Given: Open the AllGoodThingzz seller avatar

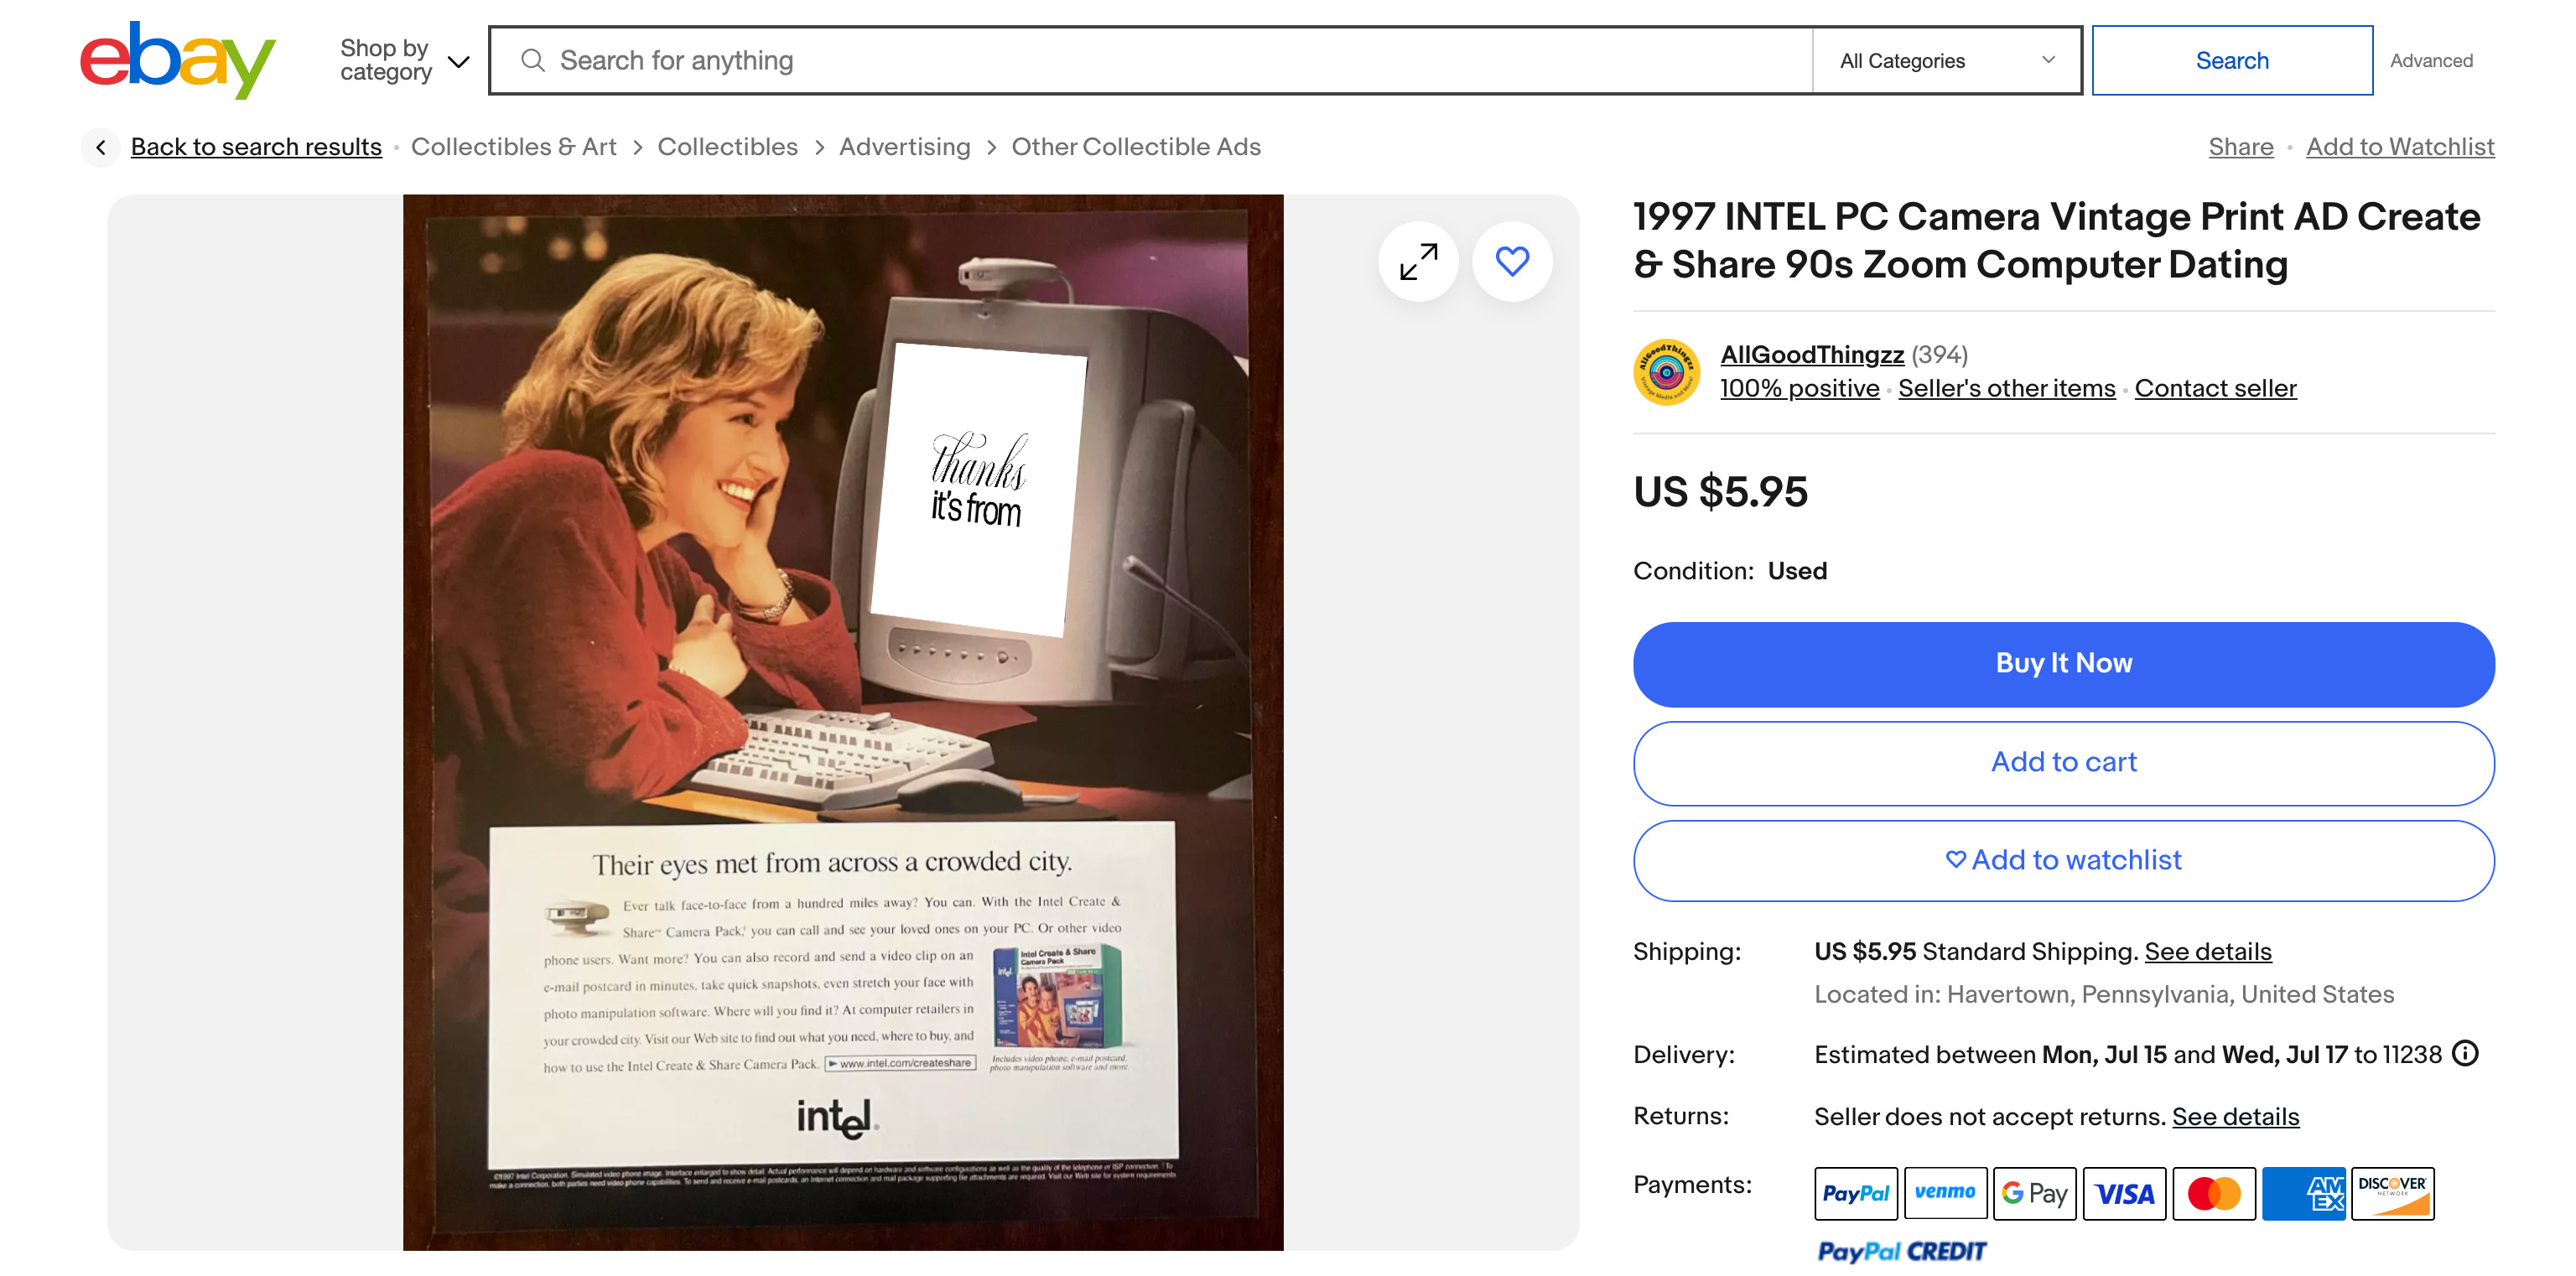Looking at the screenshot, I should (x=1666, y=371).
